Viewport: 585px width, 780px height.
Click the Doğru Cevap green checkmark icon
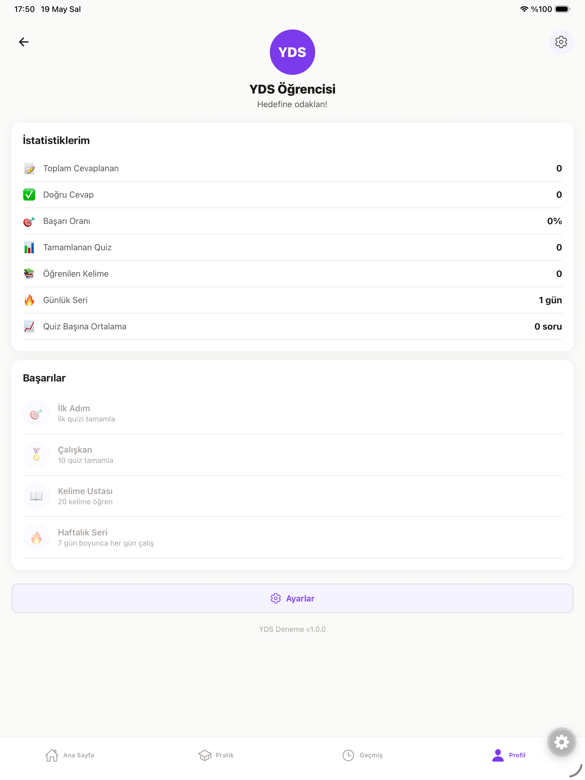pos(29,195)
